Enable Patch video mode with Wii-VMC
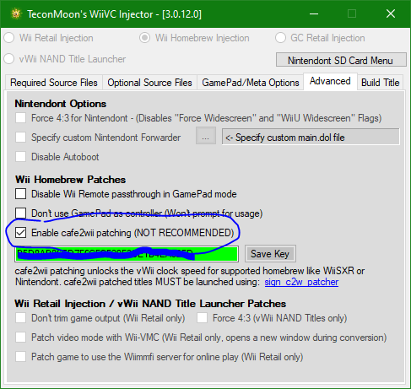Image resolution: width=411 pixels, height=389 pixels. (21, 338)
